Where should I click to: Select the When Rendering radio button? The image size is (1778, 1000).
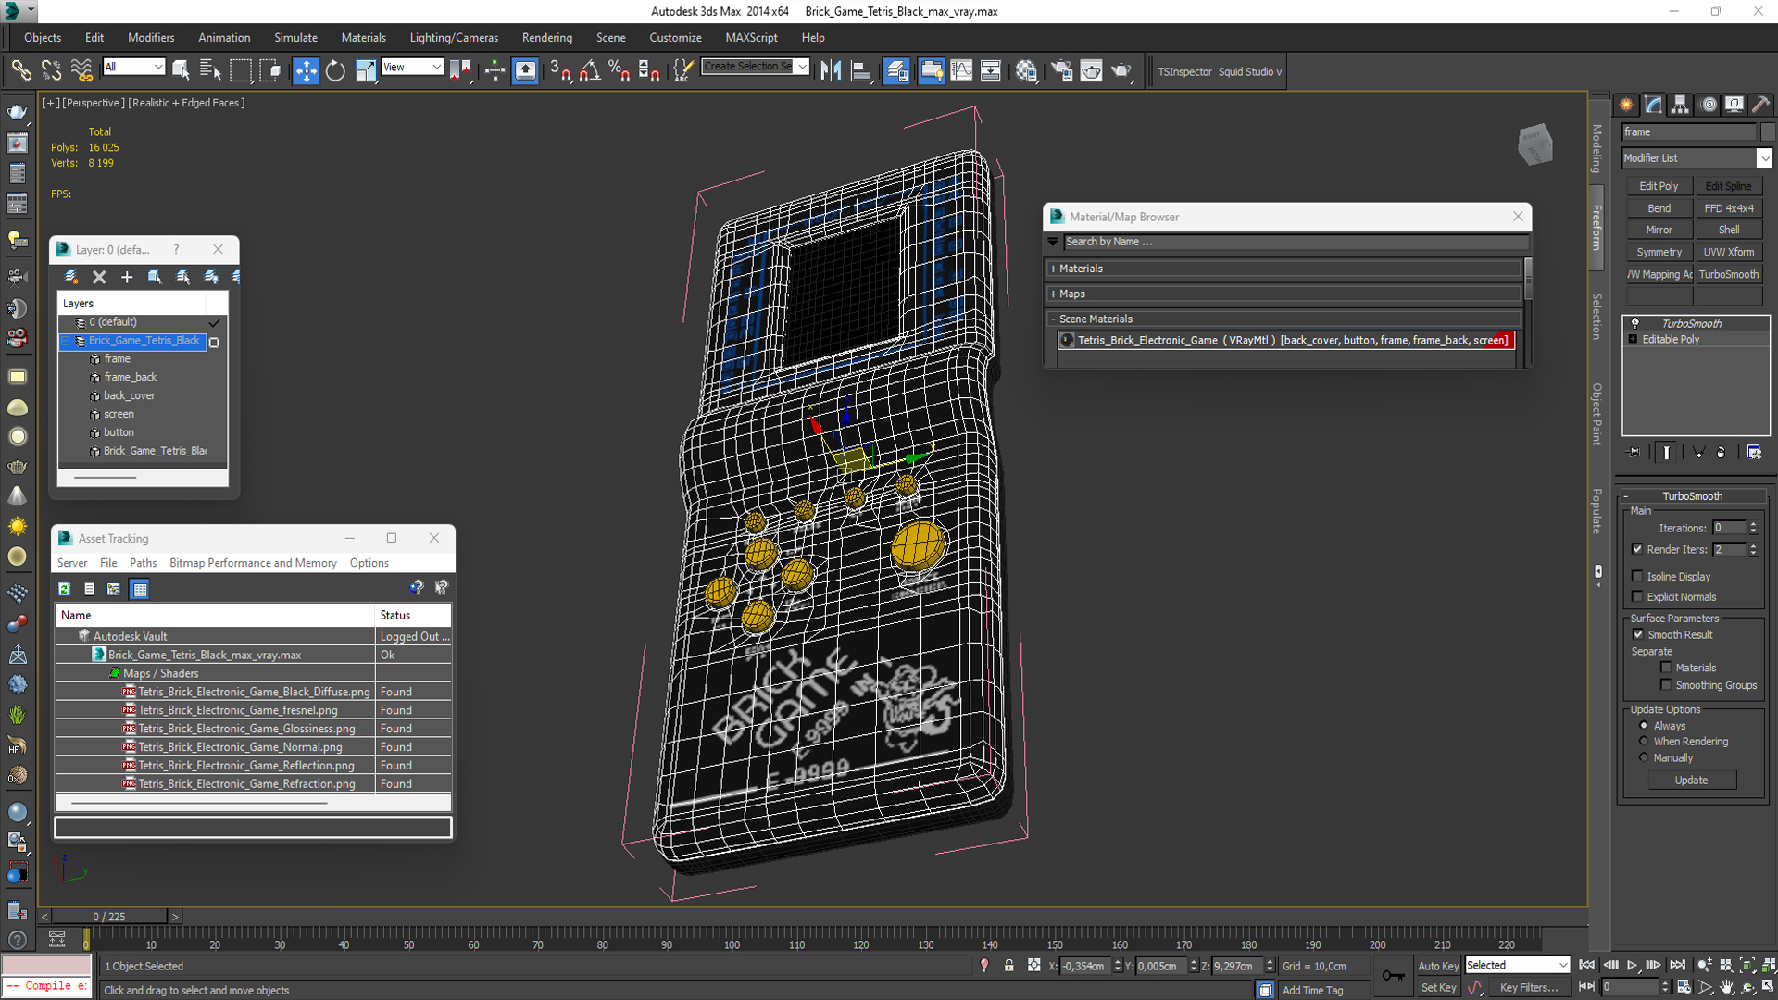(1644, 742)
